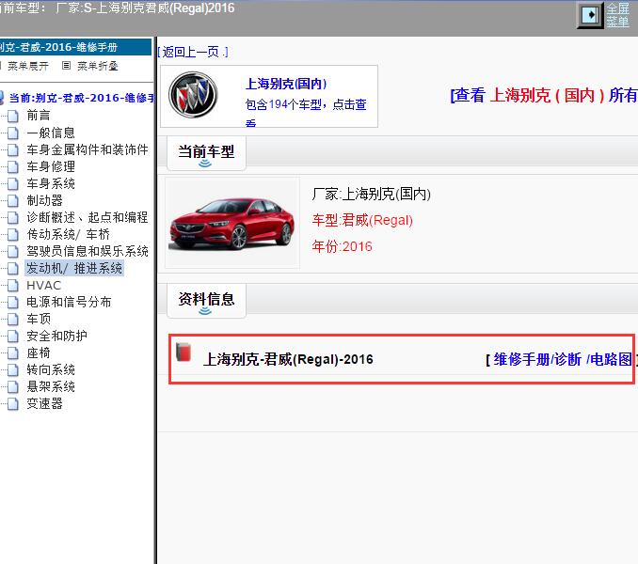
Task: Click the root node 当前:别克-君威-2016-维修手册
Action: coord(81,98)
